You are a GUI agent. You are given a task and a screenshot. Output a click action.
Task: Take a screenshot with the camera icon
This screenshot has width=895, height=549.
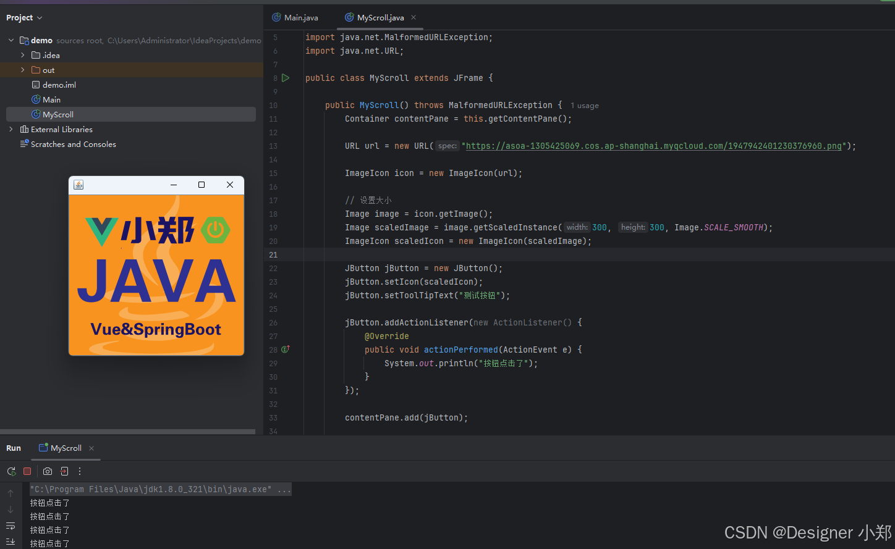point(48,471)
